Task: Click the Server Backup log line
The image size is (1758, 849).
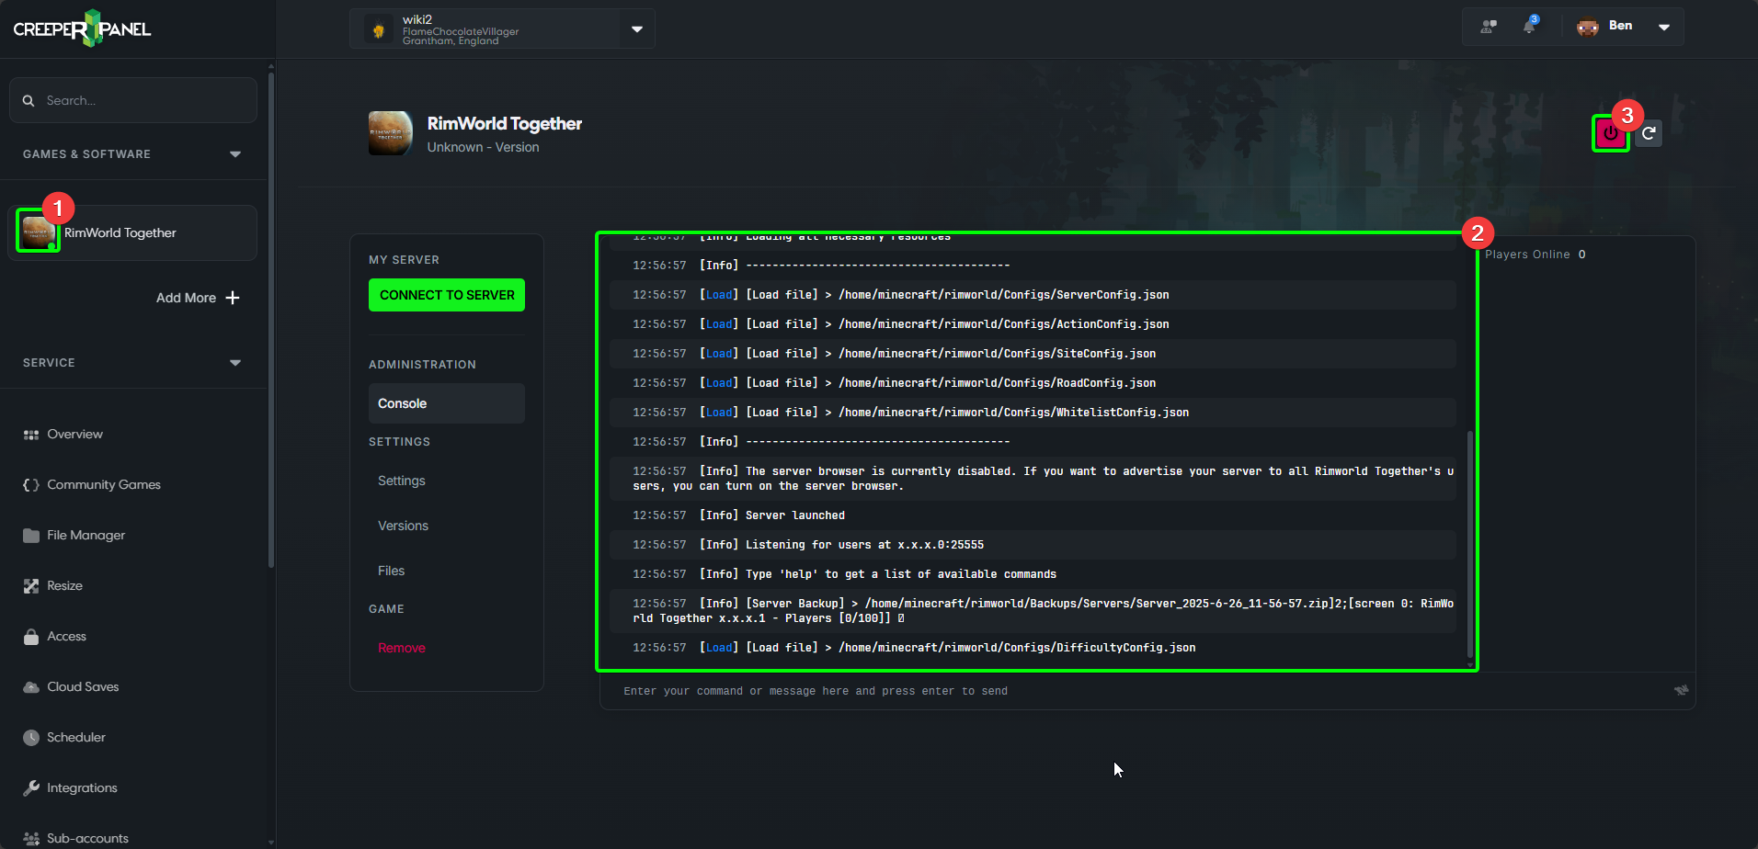Action: (x=1033, y=611)
